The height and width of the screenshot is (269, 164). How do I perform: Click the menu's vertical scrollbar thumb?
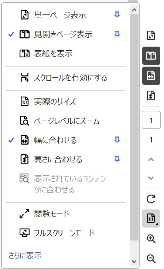point(134,127)
